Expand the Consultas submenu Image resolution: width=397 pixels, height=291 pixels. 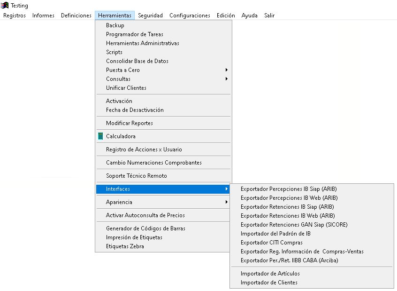[118, 79]
